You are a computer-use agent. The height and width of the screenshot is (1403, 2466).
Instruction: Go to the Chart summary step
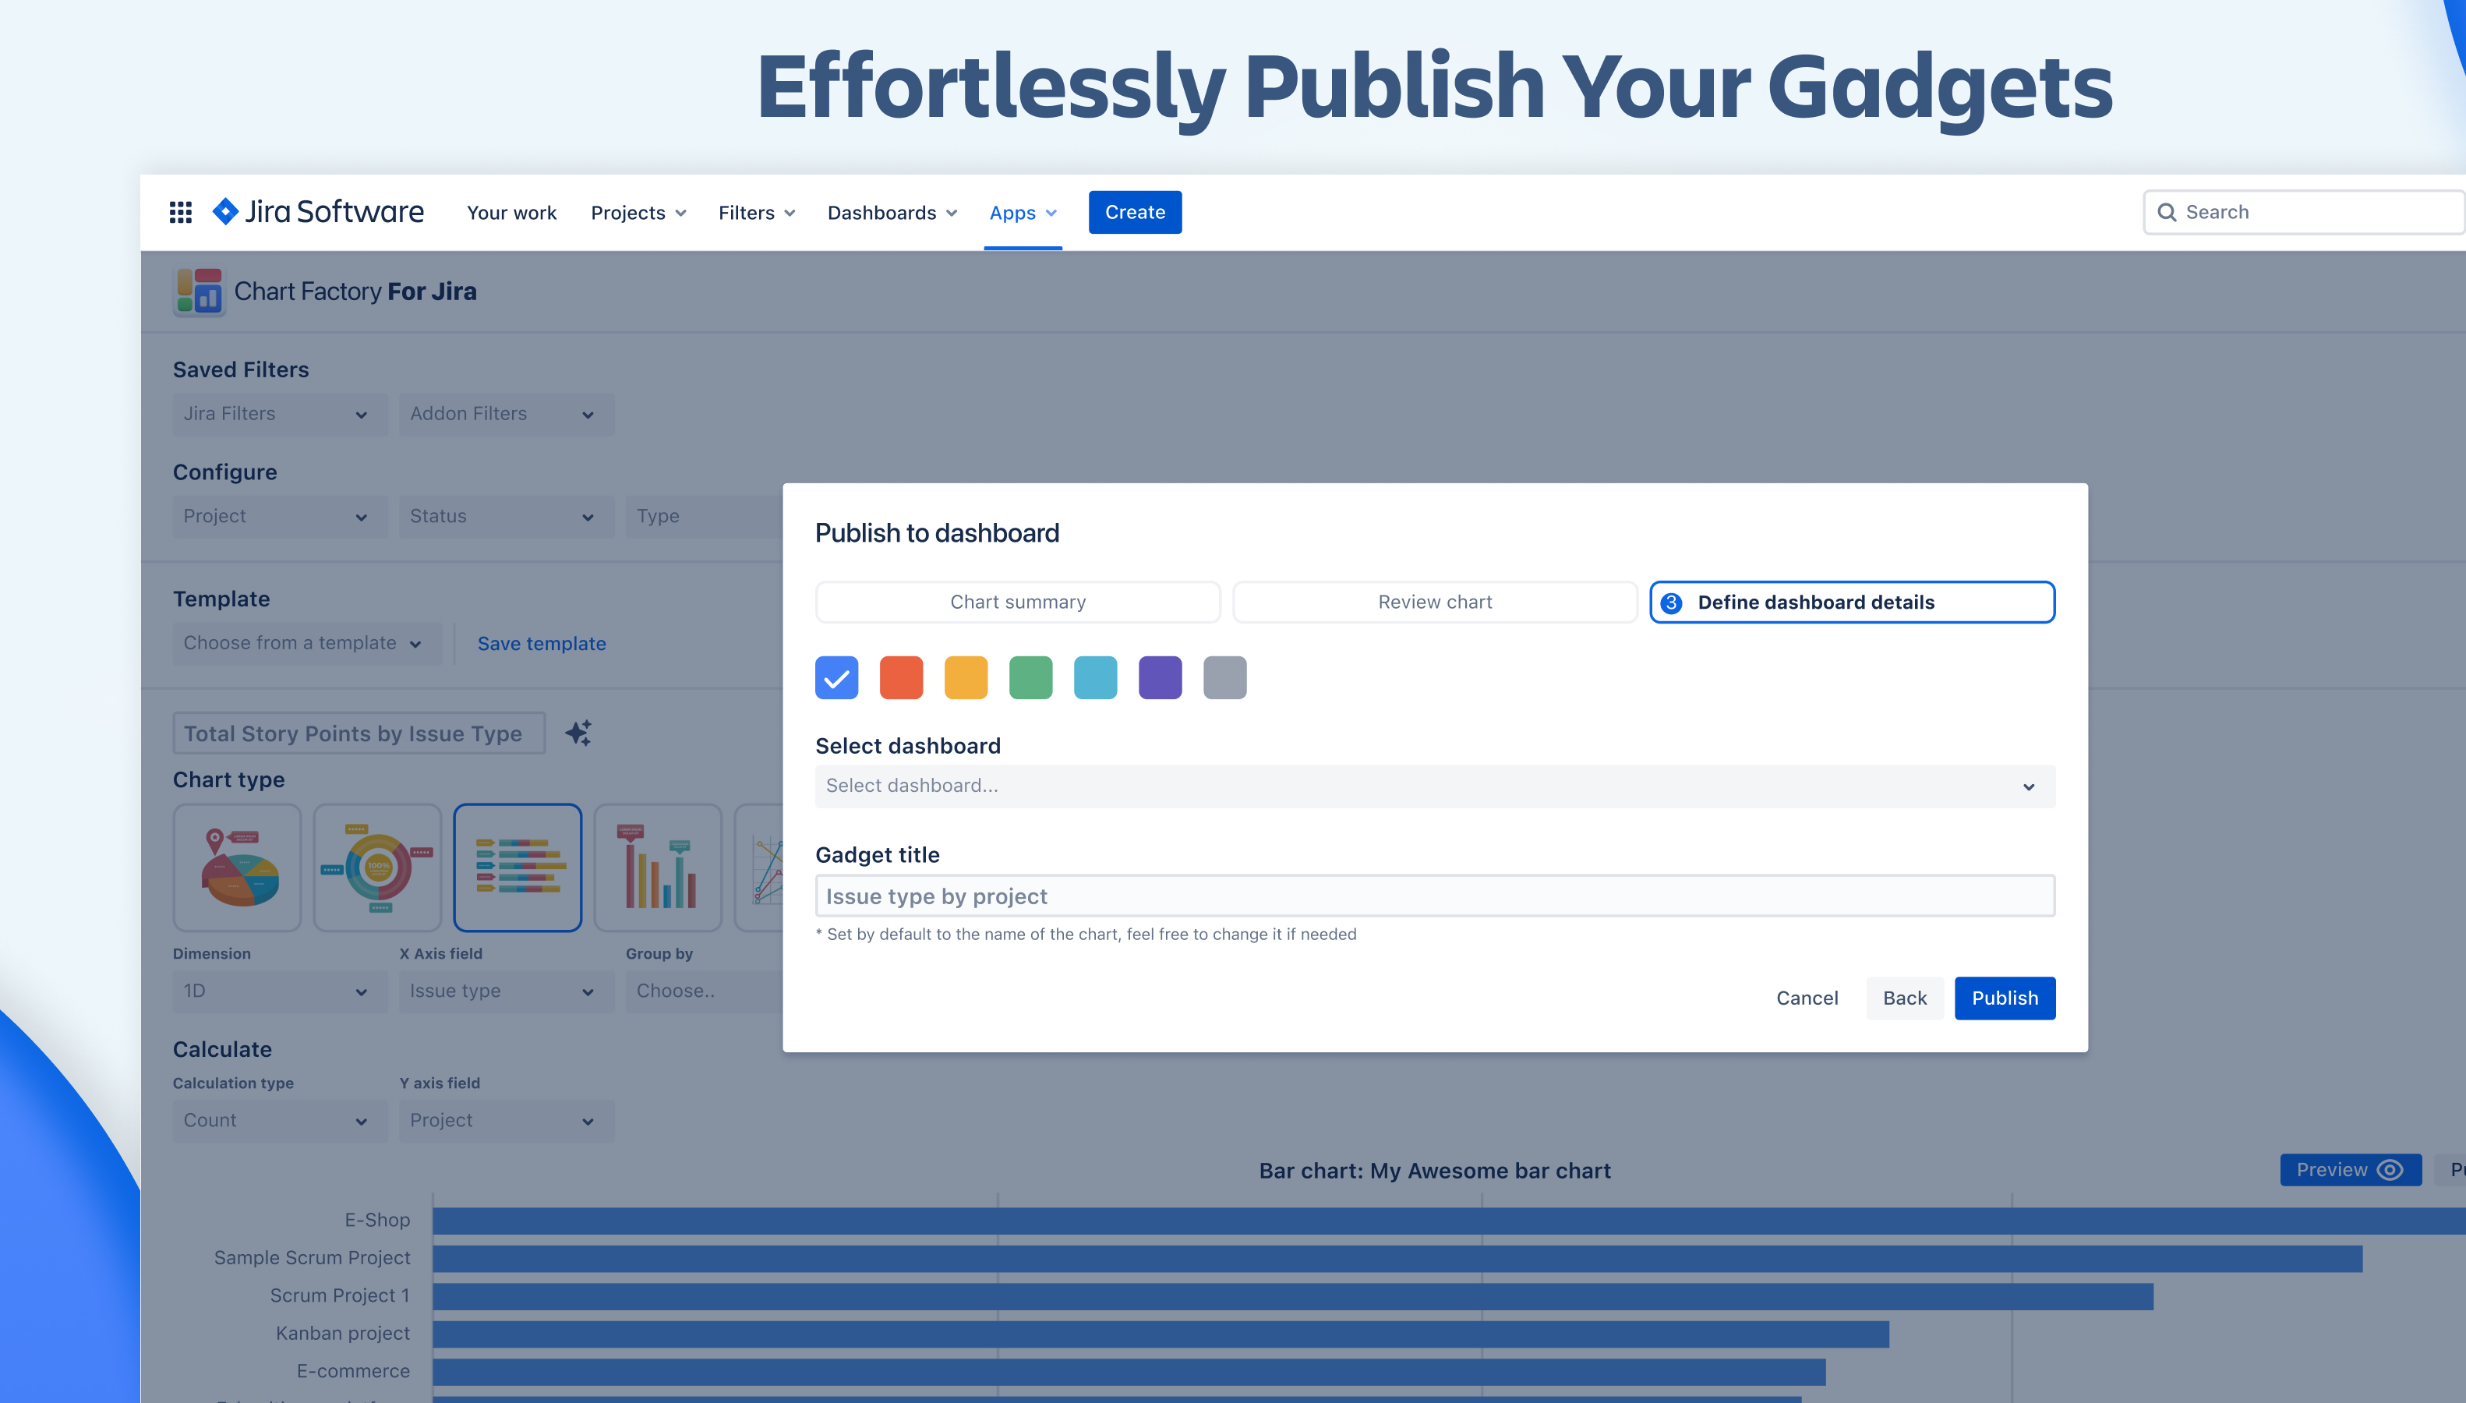[x=1017, y=603]
